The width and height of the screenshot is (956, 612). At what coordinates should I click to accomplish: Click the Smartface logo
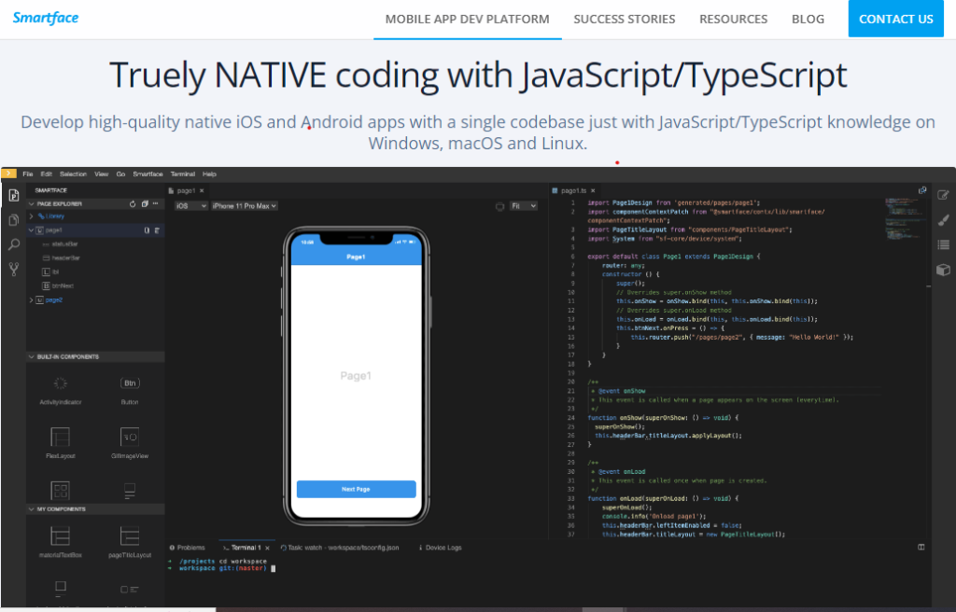point(46,18)
